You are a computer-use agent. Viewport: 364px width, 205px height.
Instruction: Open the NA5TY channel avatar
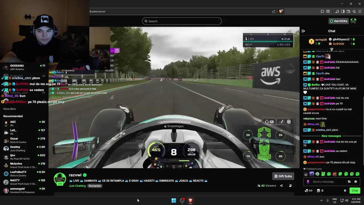[x=6, y=182]
